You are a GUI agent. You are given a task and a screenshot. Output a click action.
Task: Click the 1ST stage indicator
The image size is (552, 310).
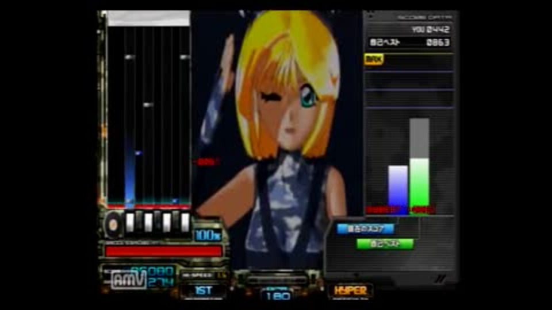pyautogui.click(x=204, y=290)
